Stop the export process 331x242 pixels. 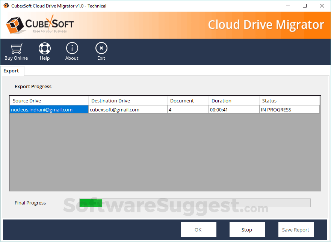[x=247, y=229]
